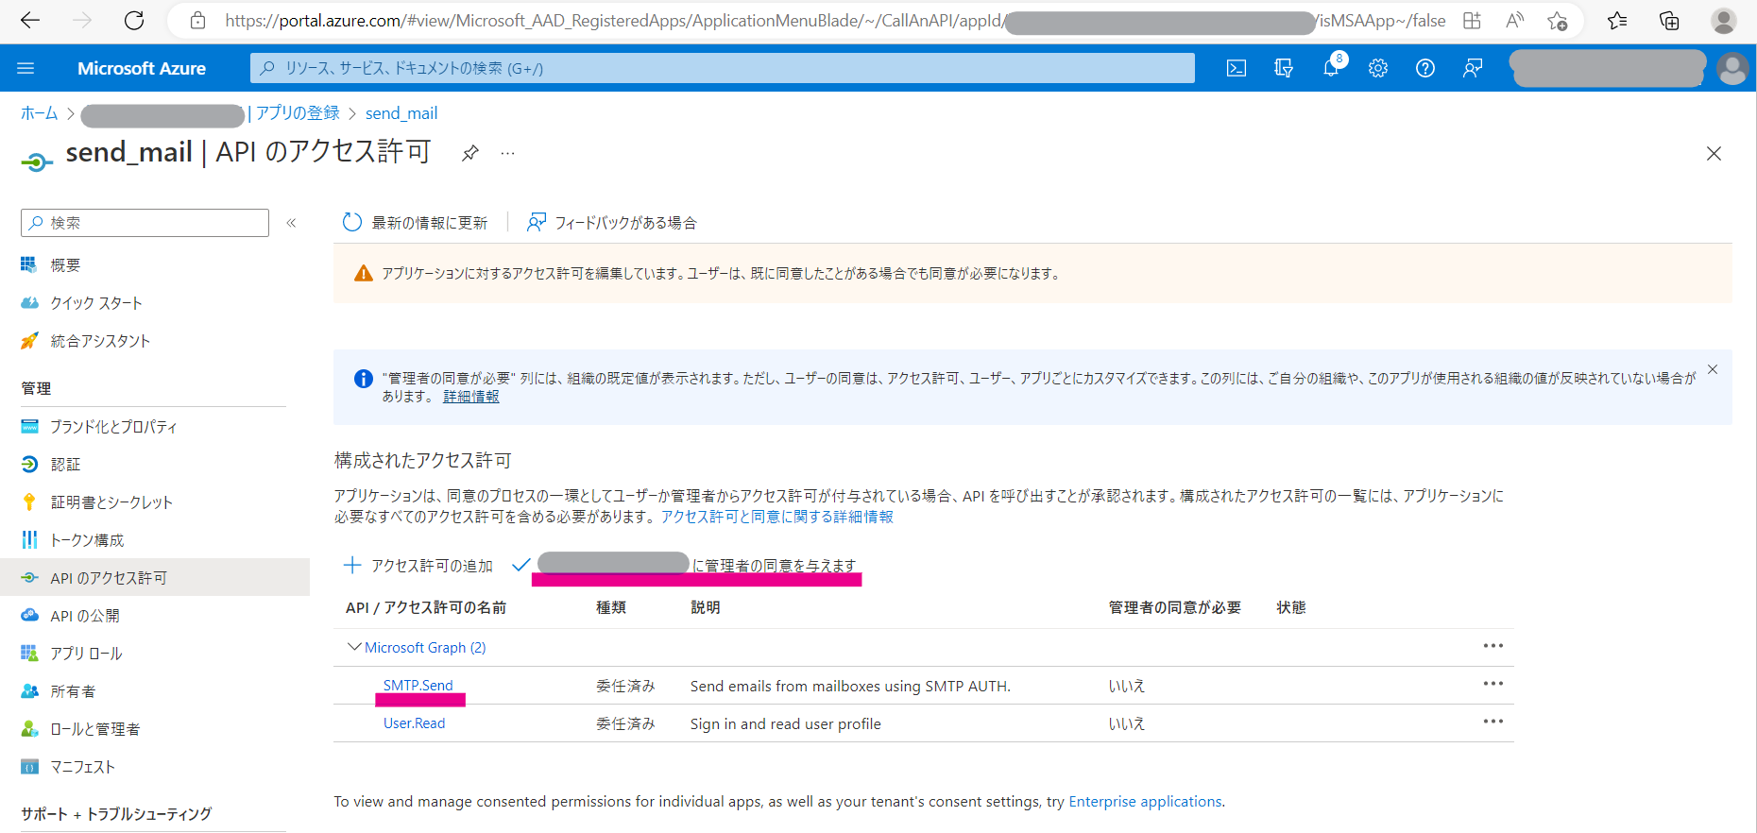Click the ホーム breadcrumb

40,113
